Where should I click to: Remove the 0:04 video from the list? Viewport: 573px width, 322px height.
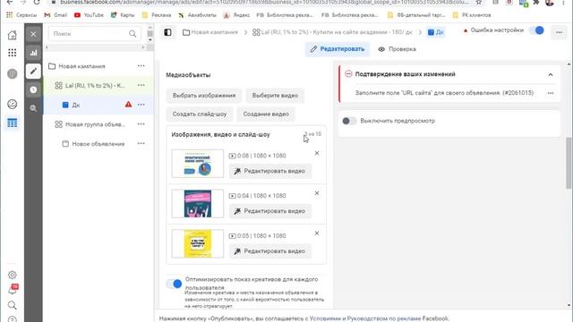click(317, 193)
